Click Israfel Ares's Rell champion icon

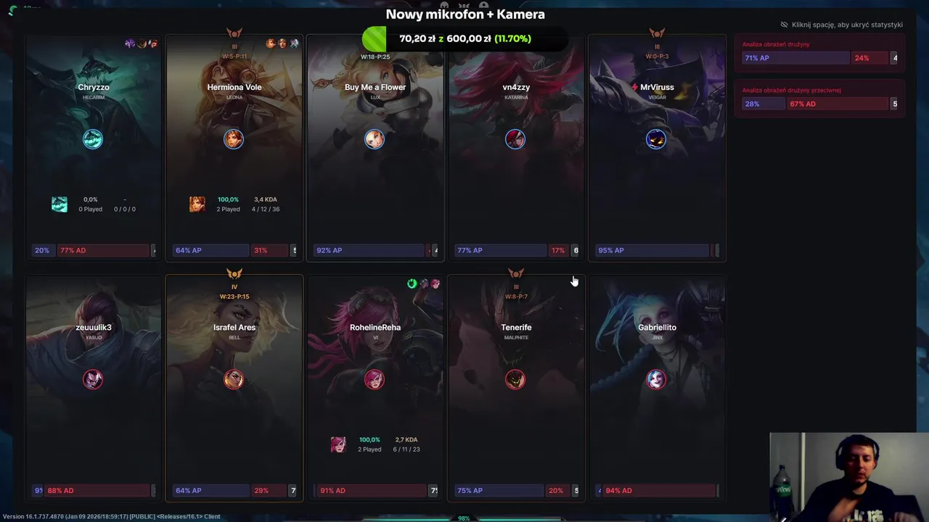[234, 379]
